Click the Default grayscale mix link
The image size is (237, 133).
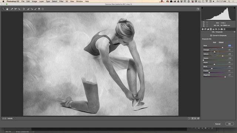(x=221, y=42)
